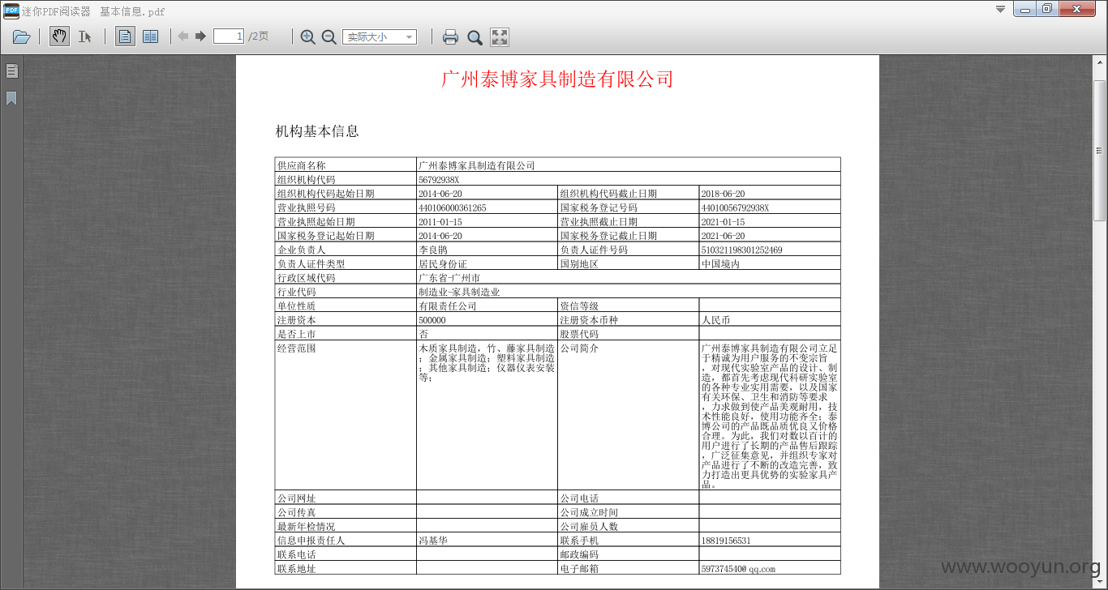1108x590 pixels.
Task: Open a PDF file with the folder icon
Action: (22, 36)
